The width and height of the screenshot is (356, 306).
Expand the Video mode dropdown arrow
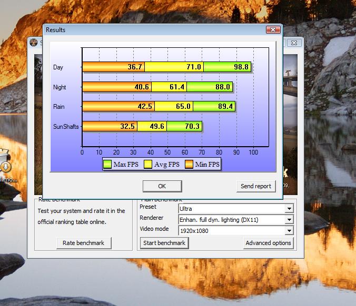[x=289, y=231]
